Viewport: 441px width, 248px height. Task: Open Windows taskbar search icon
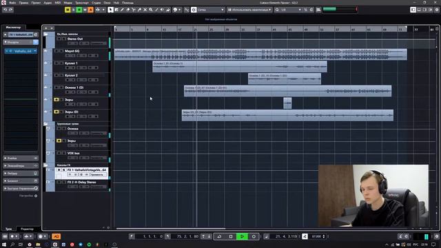point(12,245)
